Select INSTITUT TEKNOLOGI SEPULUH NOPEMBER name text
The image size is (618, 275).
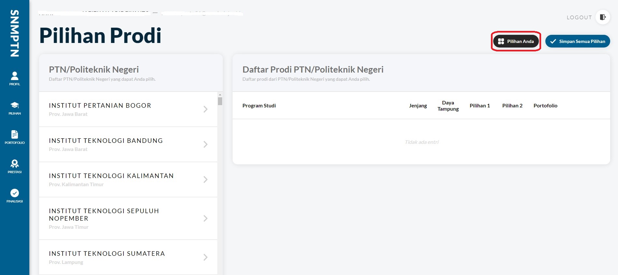click(x=104, y=214)
